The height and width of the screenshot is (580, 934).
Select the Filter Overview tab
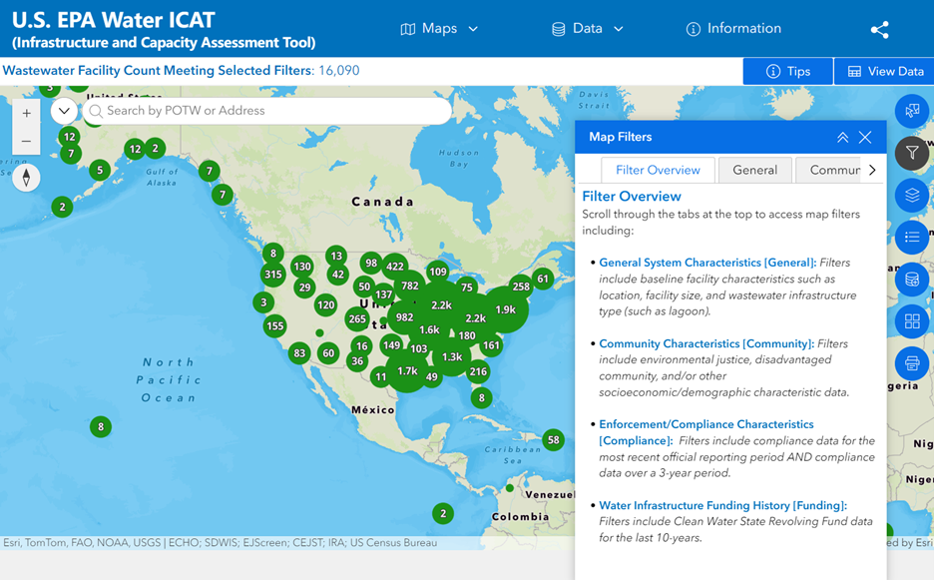tap(658, 170)
